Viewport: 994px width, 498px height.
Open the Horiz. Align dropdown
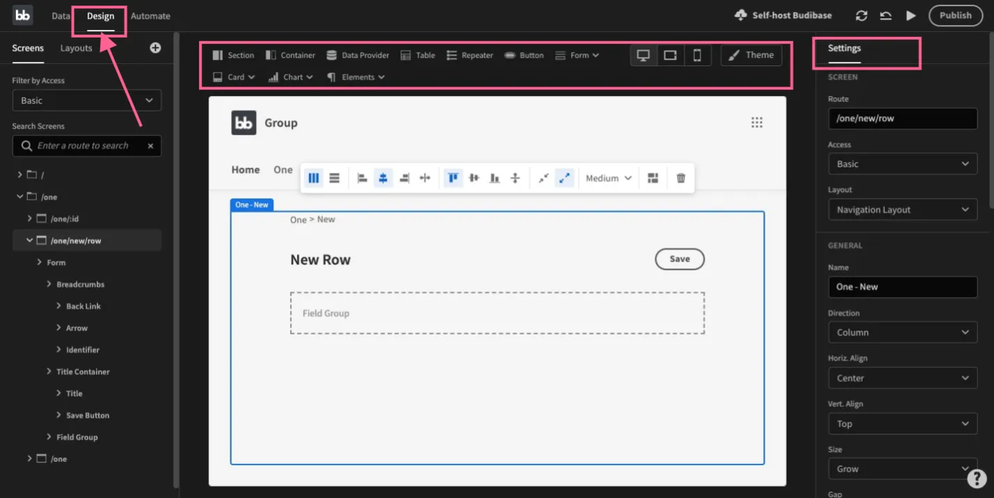pyautogui.click(x=902, y=378)
